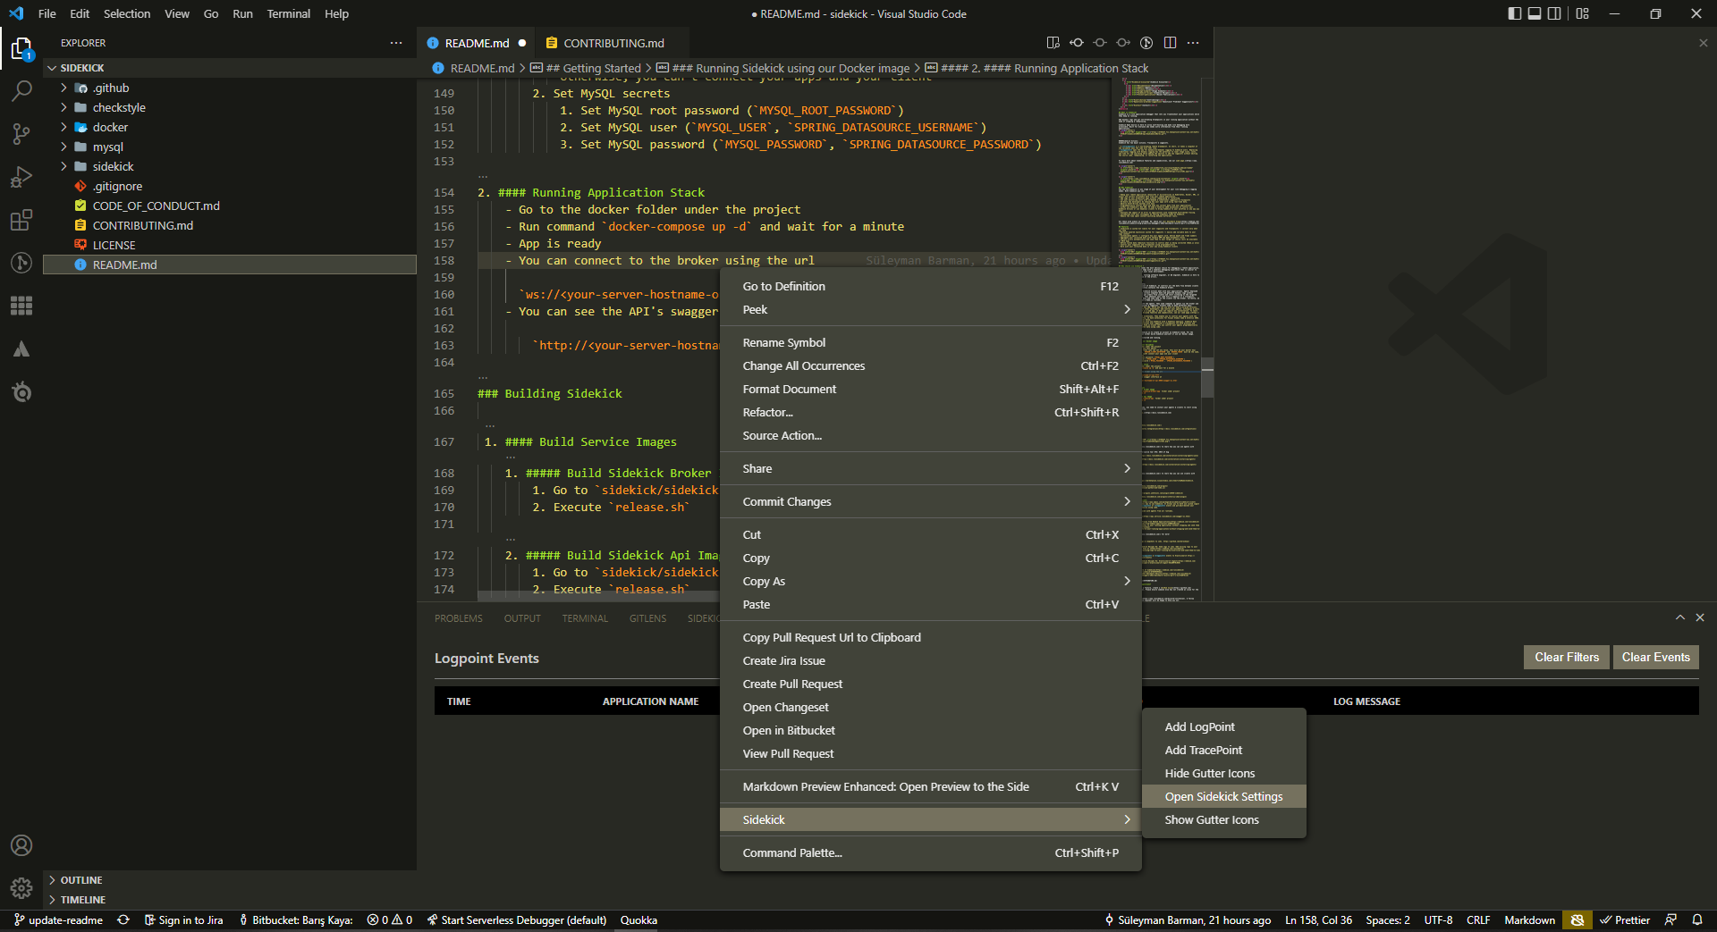Click the Clear Filters button
This screenshot has height=932, width=1717.
coord(1567,657)
